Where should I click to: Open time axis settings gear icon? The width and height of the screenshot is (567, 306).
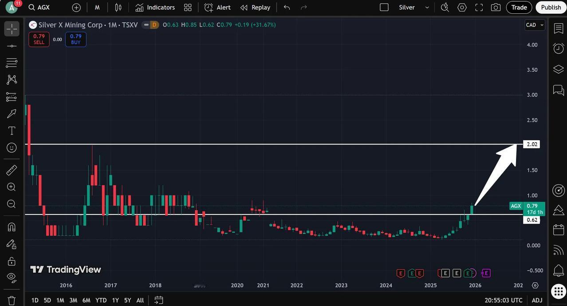[x=535, y=285]
